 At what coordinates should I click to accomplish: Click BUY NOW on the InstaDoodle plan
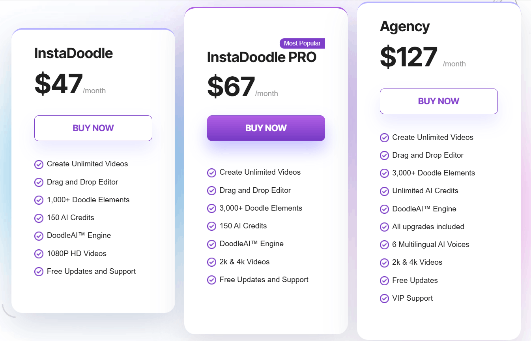93,128
